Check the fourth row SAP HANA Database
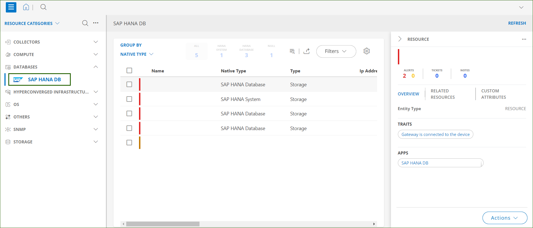 pos(129,128)
